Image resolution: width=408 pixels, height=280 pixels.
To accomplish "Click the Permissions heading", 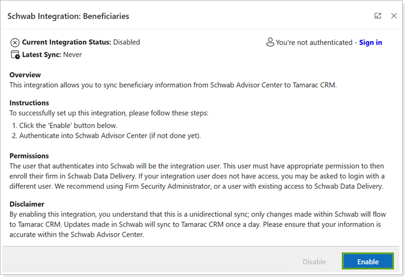I will coord(29,156).
